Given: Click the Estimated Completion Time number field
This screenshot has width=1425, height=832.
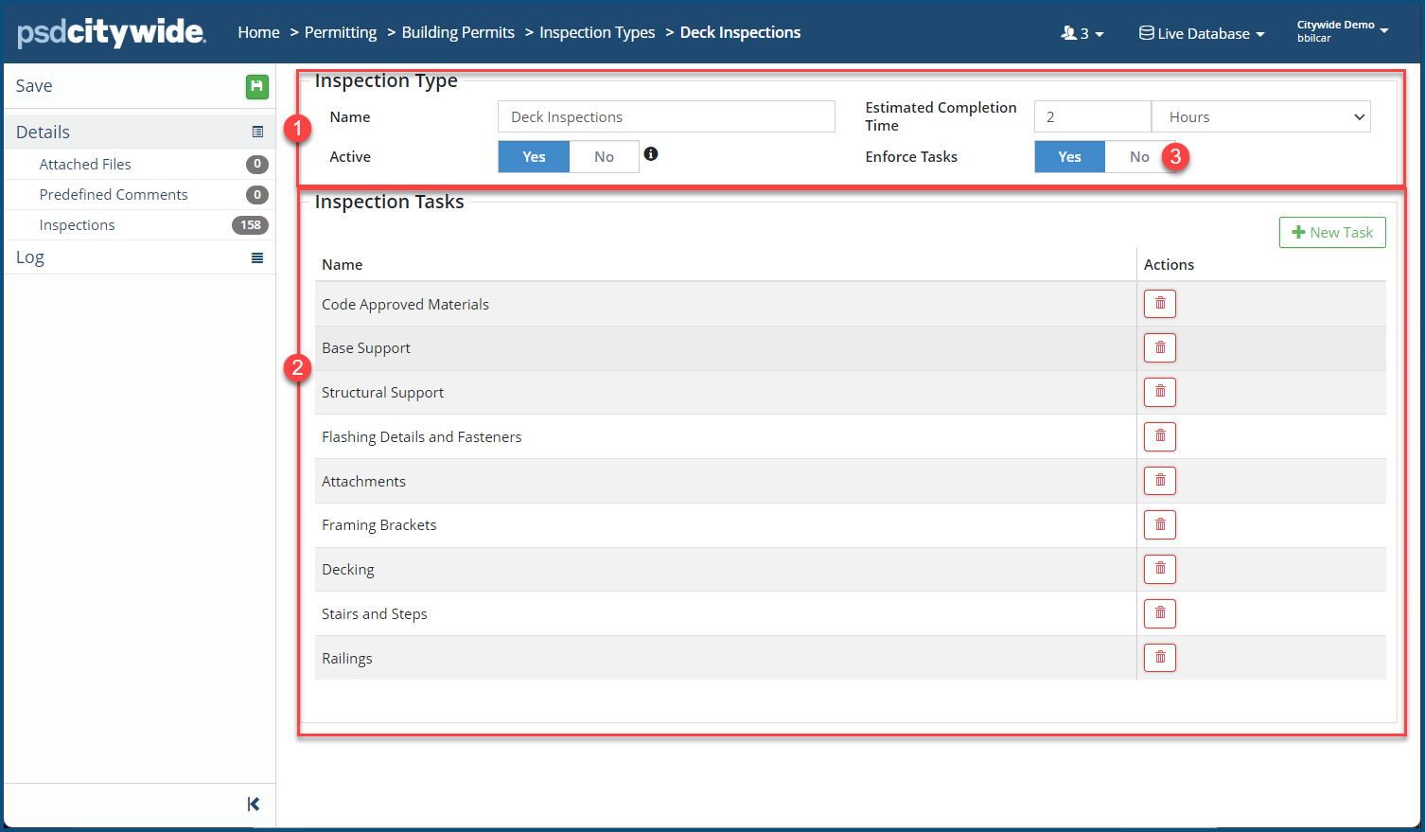Looking at the screenshot, I should tap(1092, 117).
